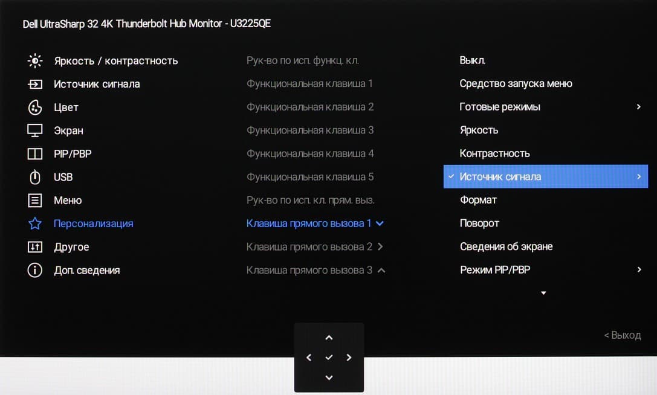Click Функциональная клавиша 1
This screenshot has width=657, height=395.
[x=309, y=84]
